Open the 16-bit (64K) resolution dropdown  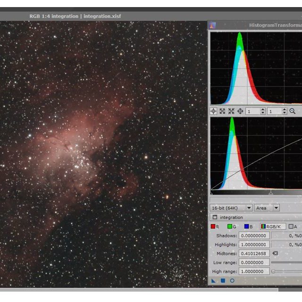231,208
